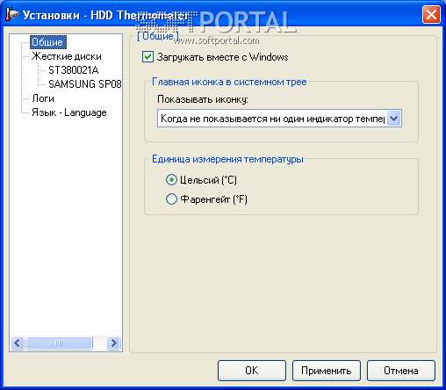Select 'Жесткие диски' in the tree
Screen dimensions: 446x390
[67, 56]
